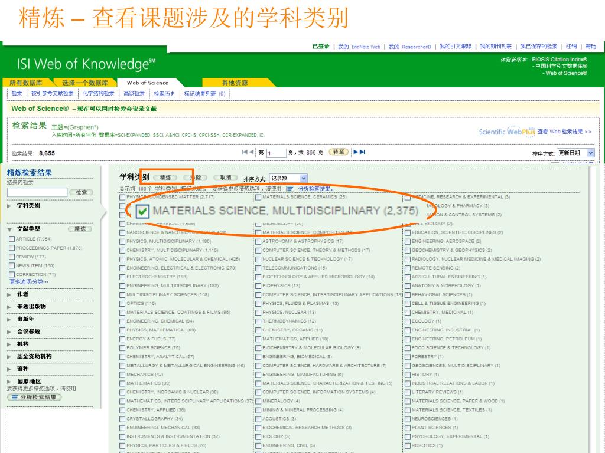
Task: Go to previous results page icon
Action: [251, 152]
